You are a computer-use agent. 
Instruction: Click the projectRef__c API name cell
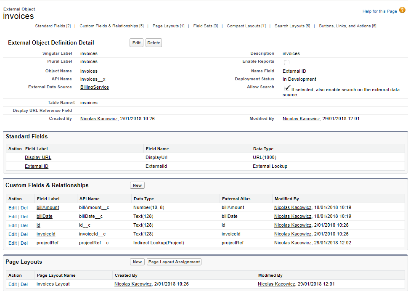(94, 243)
